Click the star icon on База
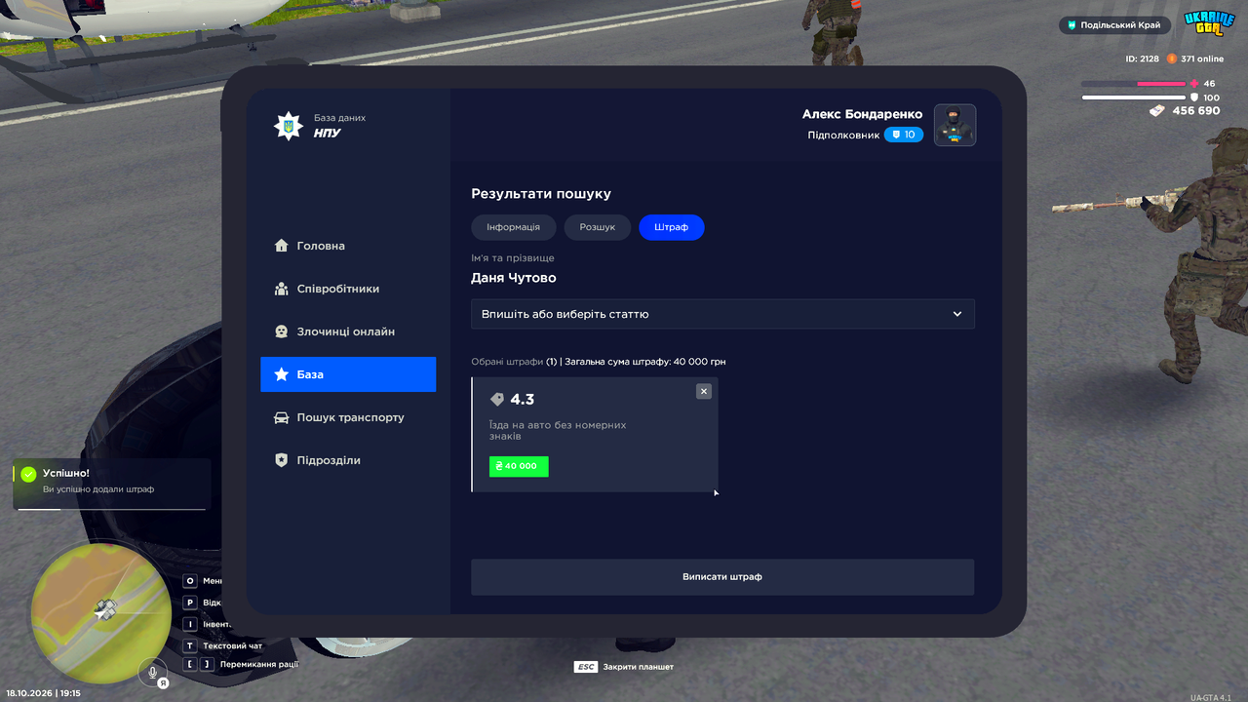 [x=281, y=374]
